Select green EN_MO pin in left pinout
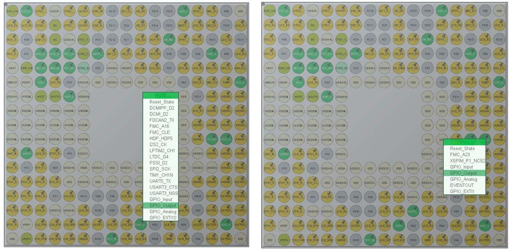 point(170,39)
